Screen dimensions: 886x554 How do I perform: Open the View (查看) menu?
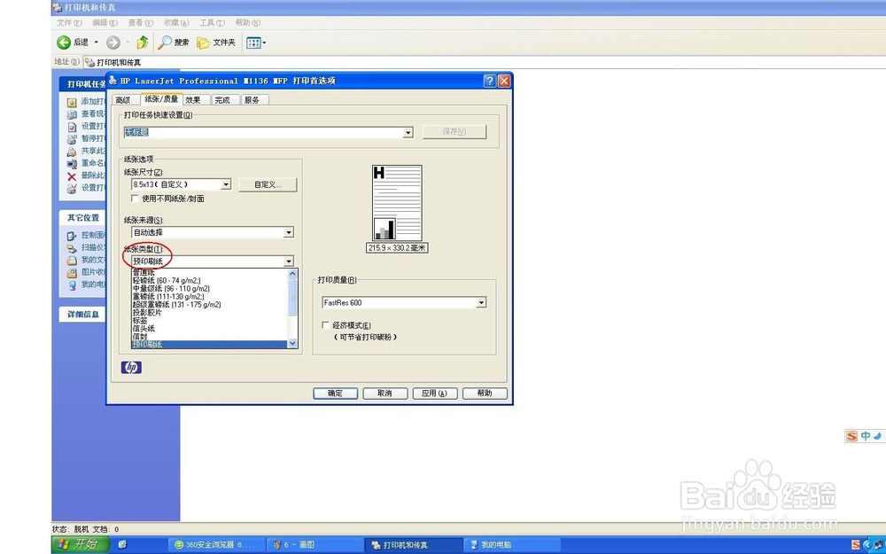pos(141,23)
